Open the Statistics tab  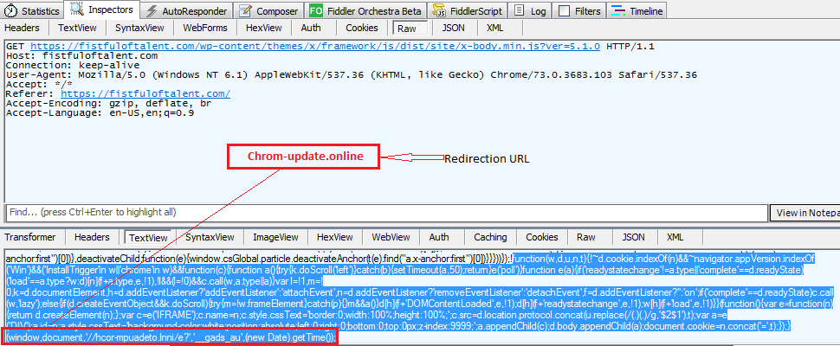coord(31,10)
